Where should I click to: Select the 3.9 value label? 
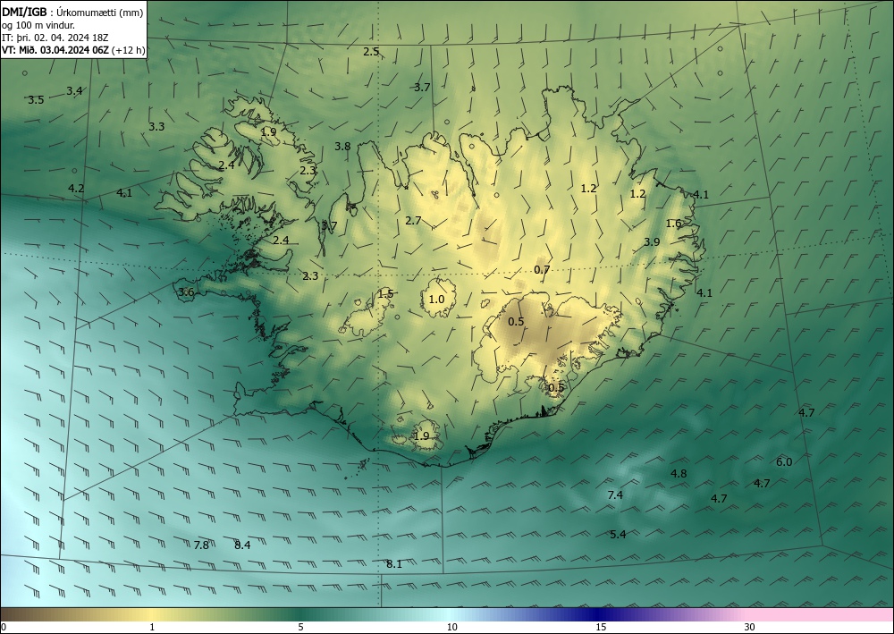click(x=652, y=241)
